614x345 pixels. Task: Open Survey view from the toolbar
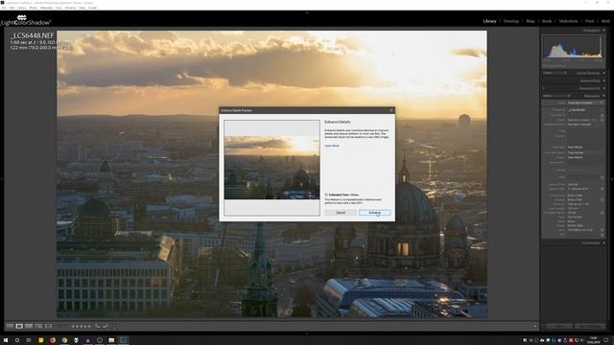[x=38, y=326]
